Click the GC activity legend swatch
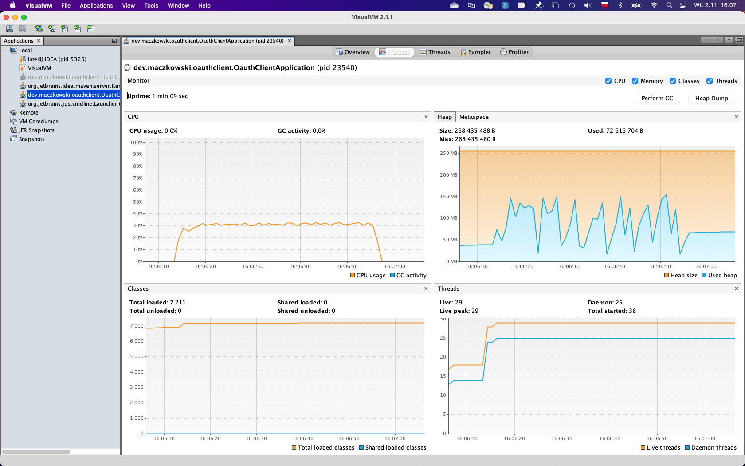 pos(392,276)
